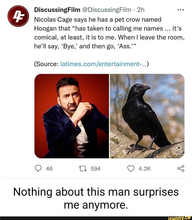Click the '(Source:' label before the link
The width and height of the screenshot is (192, 220).
pos(47,64)
